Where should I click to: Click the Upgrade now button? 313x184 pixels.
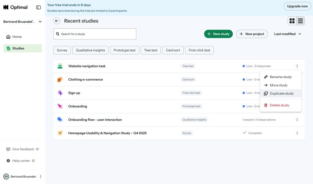click(x=297, y=6)
